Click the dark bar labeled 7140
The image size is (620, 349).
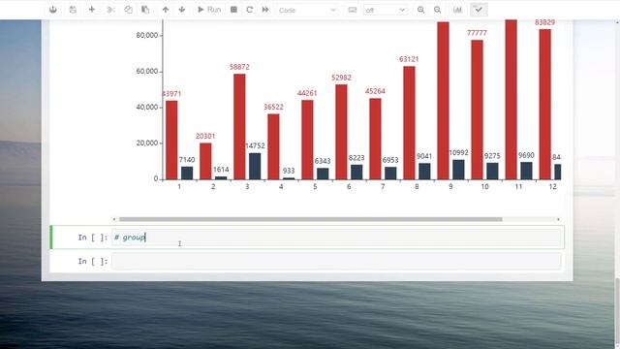tap(187, 173)
